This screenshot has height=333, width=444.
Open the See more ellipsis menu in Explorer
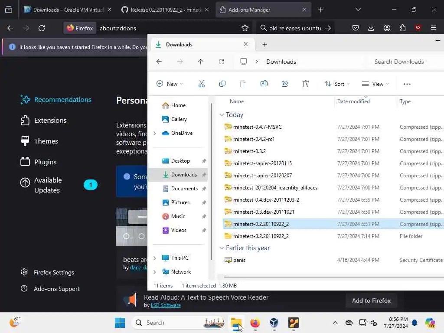tap(407, 84)
